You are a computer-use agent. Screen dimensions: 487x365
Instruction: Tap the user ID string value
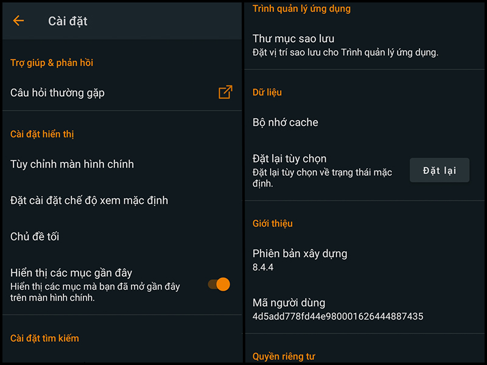click(x=338, y=316)
